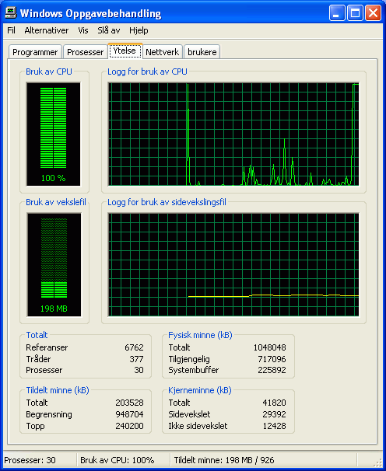The height and width of the screenshot is (471, 386).
Task: Click the page file usage history graph
Action: click(233, 264)
